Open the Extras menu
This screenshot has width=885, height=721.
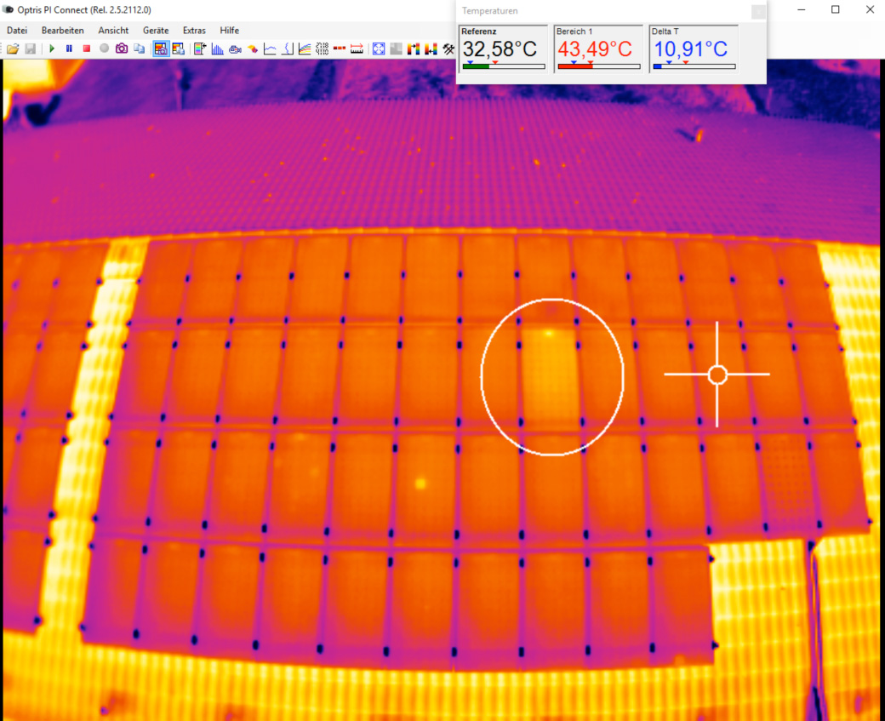[x=194, y=30]
